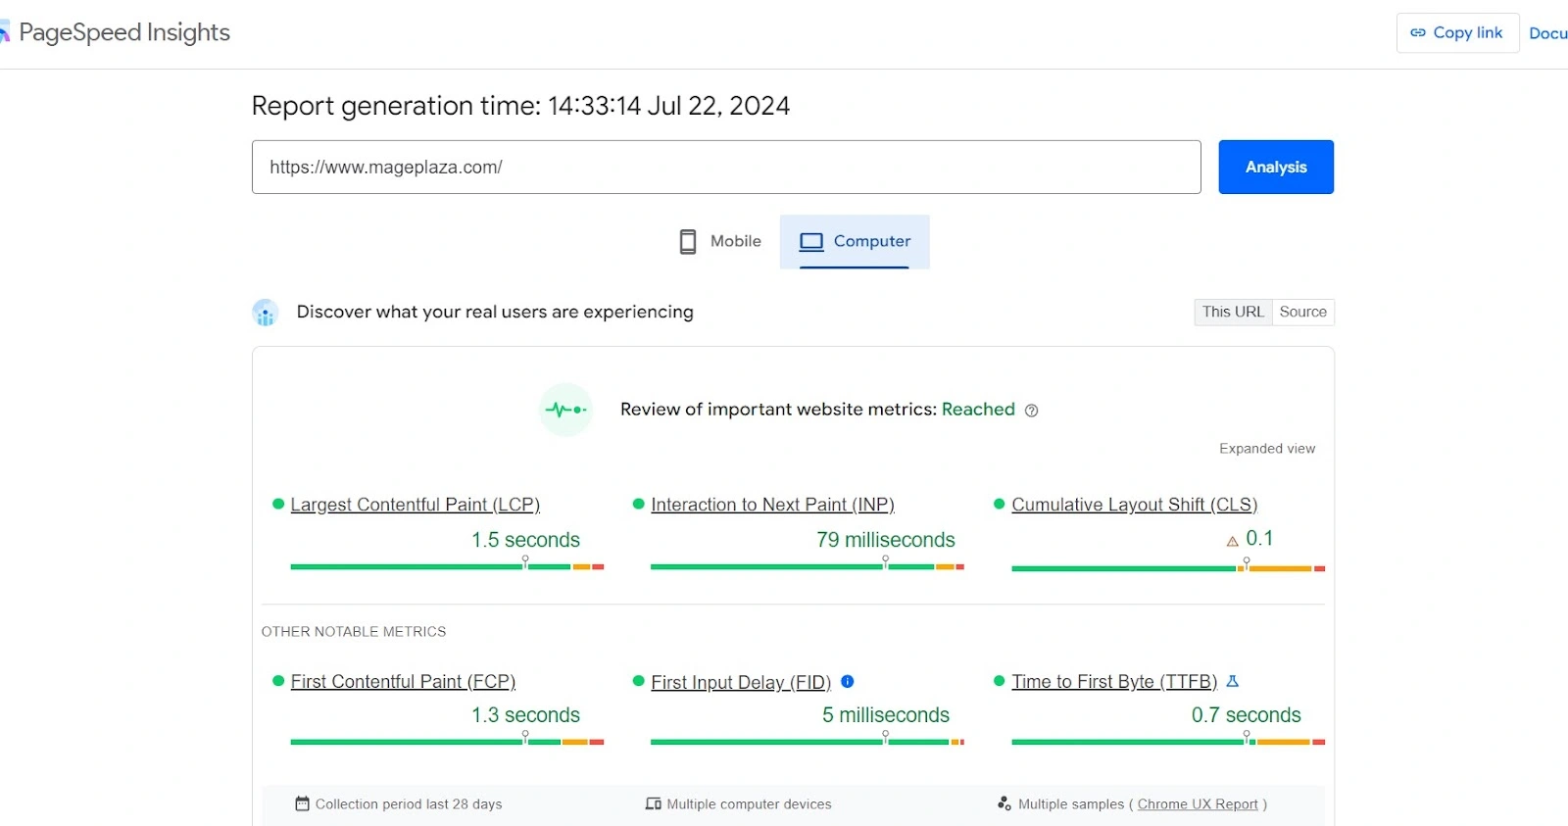Open the Chrome UX Report link

[x=1197, y=804]
